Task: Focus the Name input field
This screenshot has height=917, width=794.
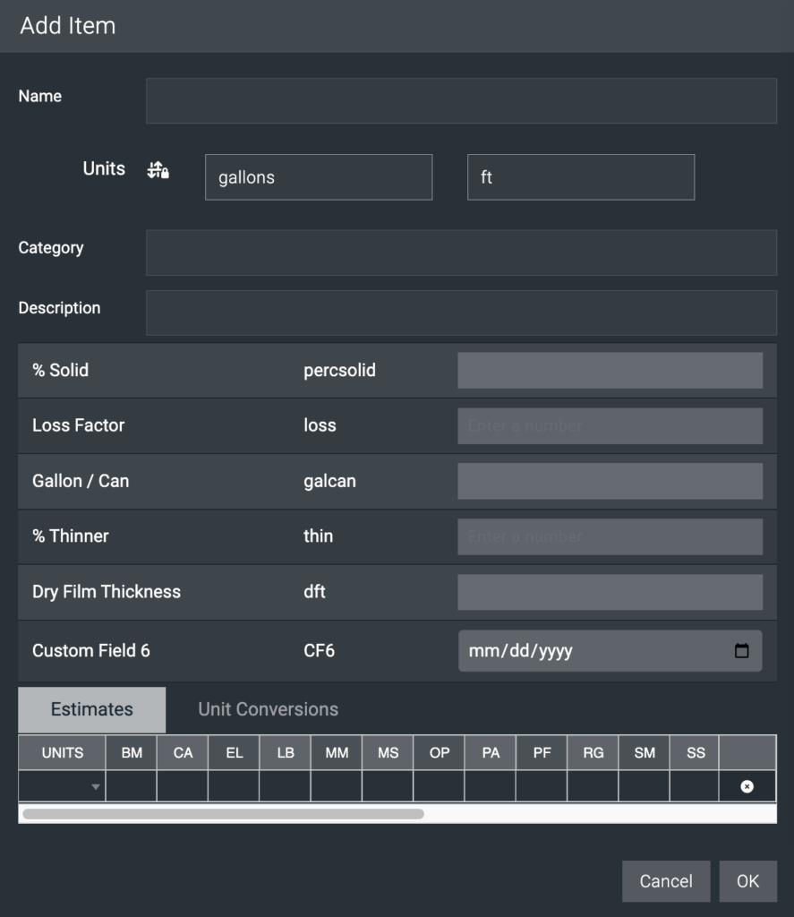Action: point(461,100)
